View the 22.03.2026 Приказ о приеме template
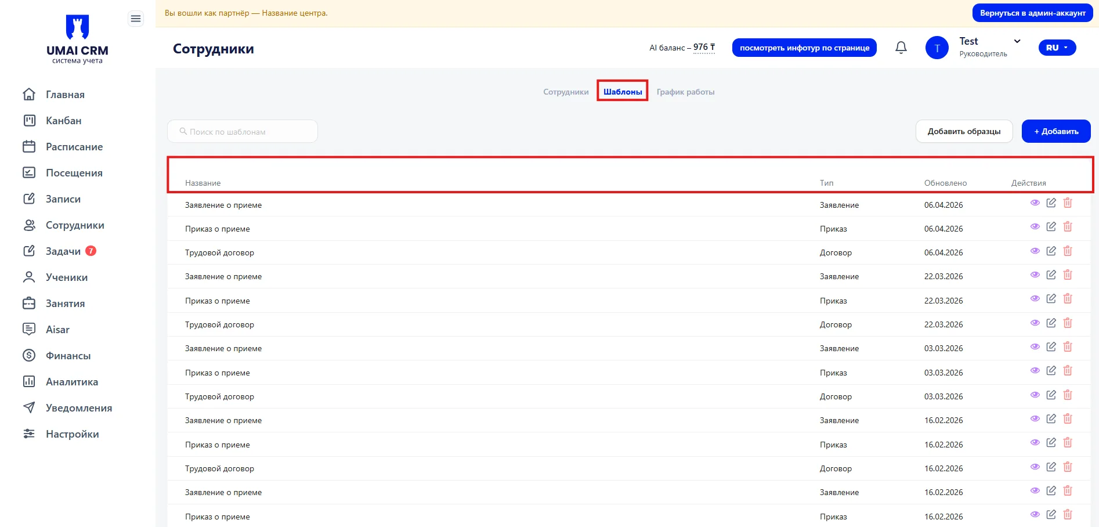This screenshot has height=527, width=1099. (x=1035, y=298)
